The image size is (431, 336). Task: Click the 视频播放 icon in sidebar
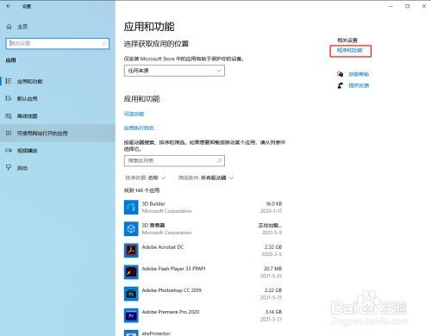9,151
